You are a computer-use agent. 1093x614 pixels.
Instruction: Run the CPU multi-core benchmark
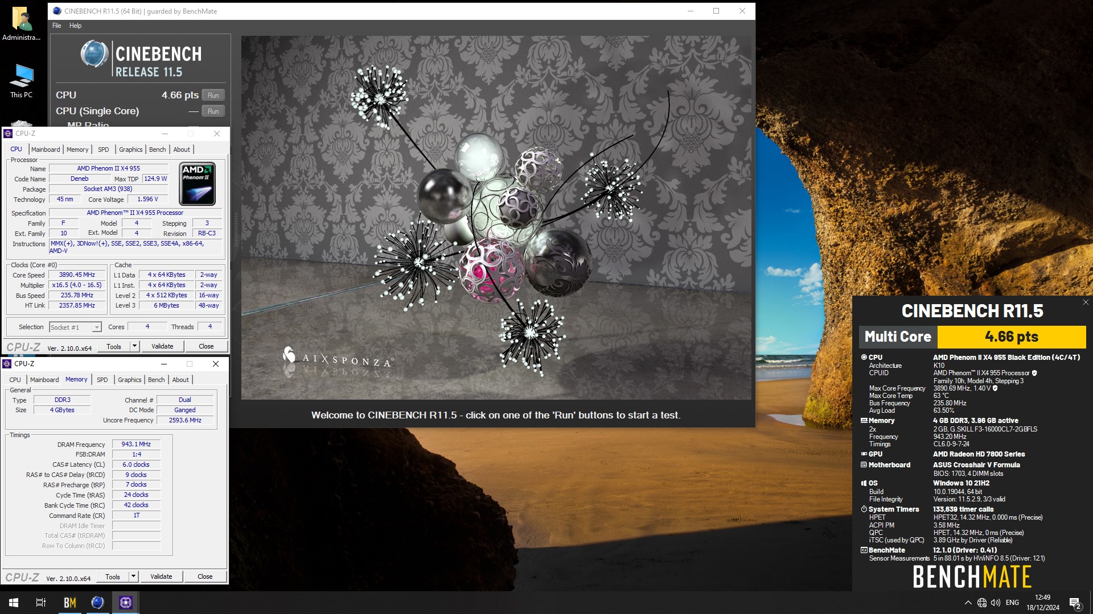coord(213,96)
